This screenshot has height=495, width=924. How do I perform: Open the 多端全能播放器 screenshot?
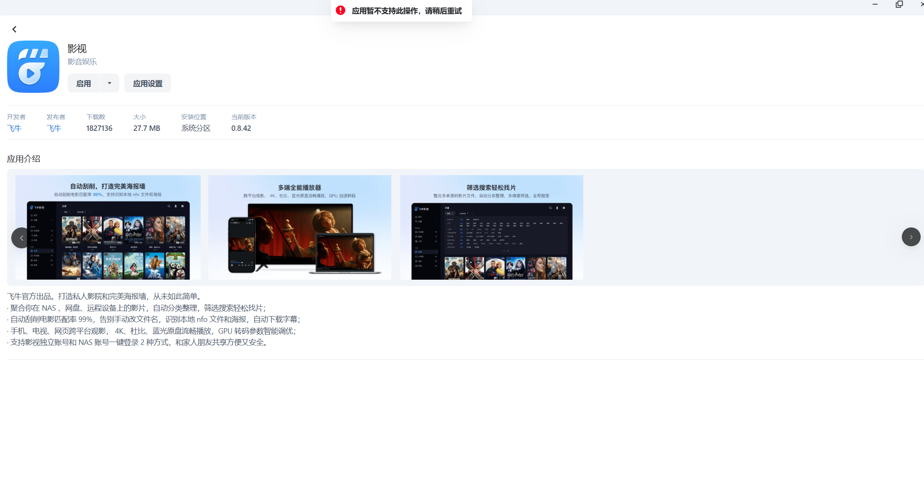[299, 227]
